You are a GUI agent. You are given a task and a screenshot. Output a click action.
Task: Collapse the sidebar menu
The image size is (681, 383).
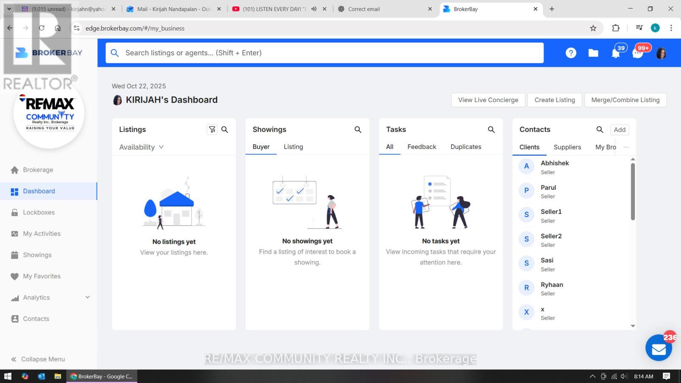coord(38,359)
